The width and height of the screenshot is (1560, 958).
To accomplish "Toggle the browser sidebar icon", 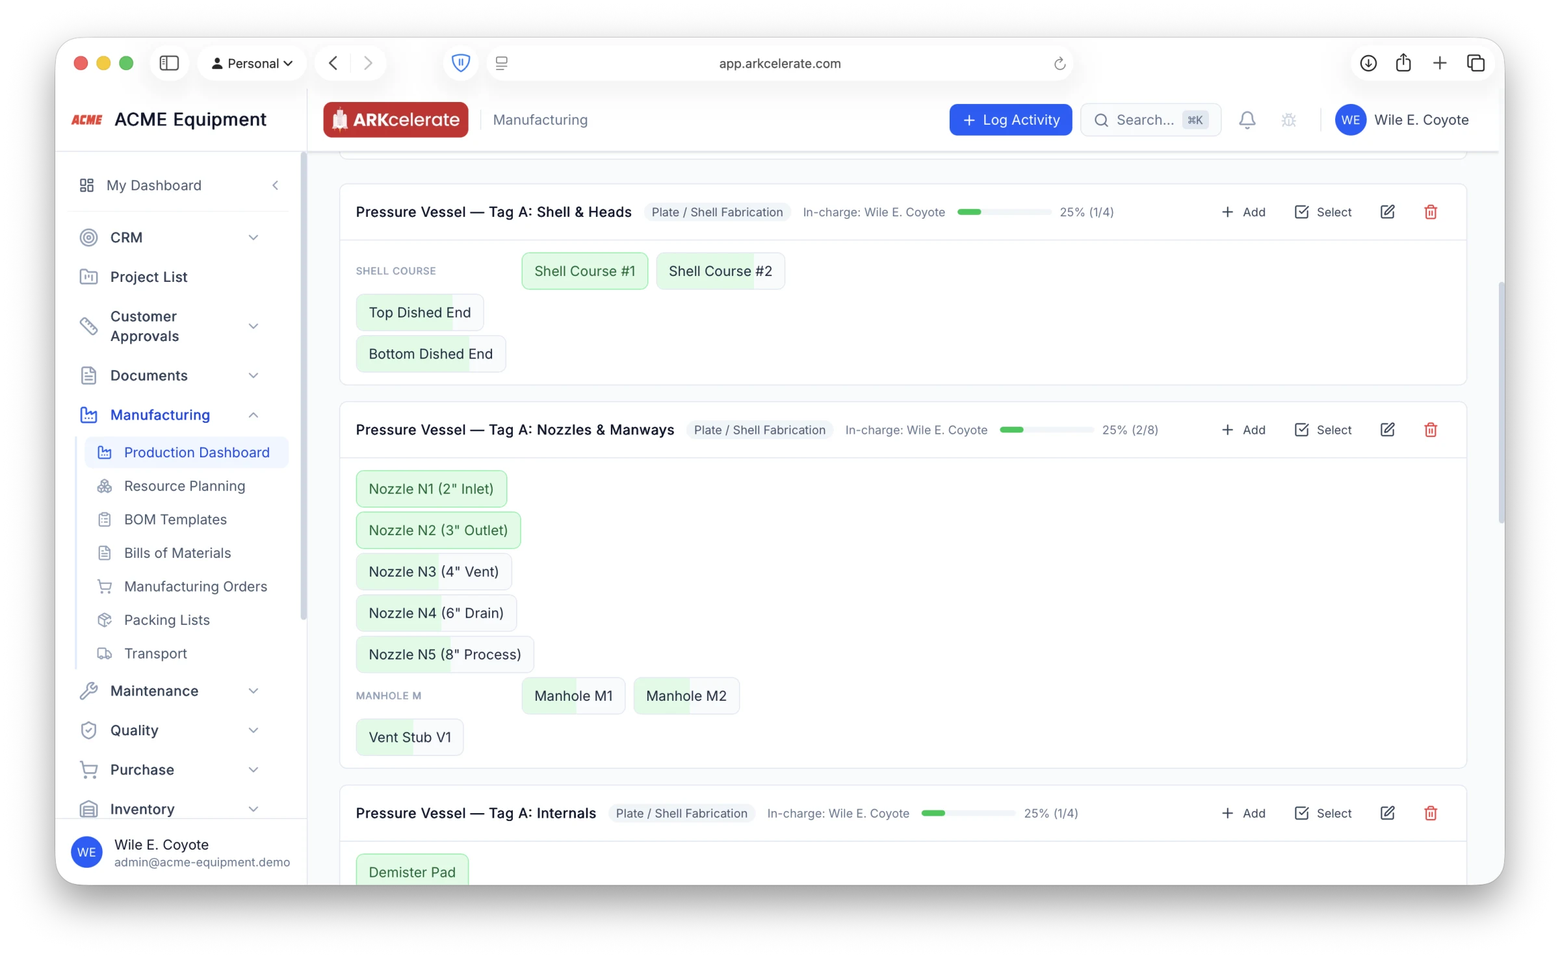I will [x=169, y=63].
